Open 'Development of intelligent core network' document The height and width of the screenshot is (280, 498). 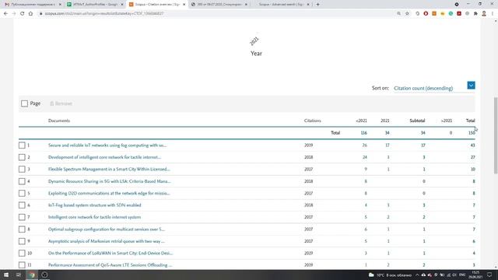point(104,157)
